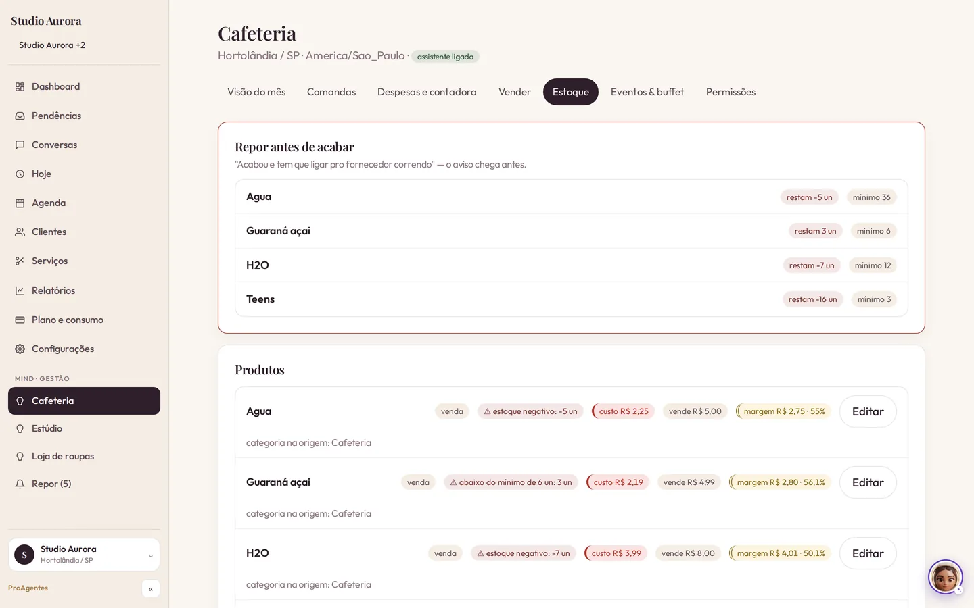Open Relatórios chart icon
Image resolution: width=974 pixels, height=608 pixels.
tap(20, 290)
